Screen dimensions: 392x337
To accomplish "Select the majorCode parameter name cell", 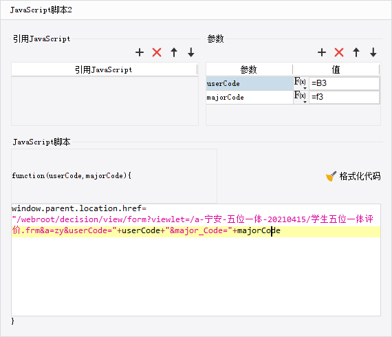I will (250, 97).
